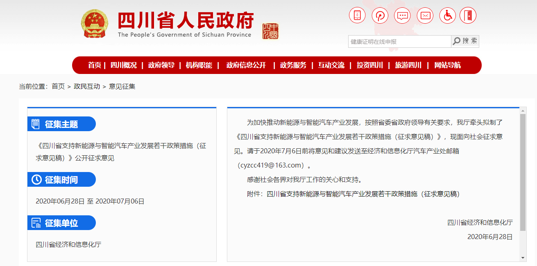
Task: Click the 首页 breadcrumb link
Action: click(x=58, y=87)
